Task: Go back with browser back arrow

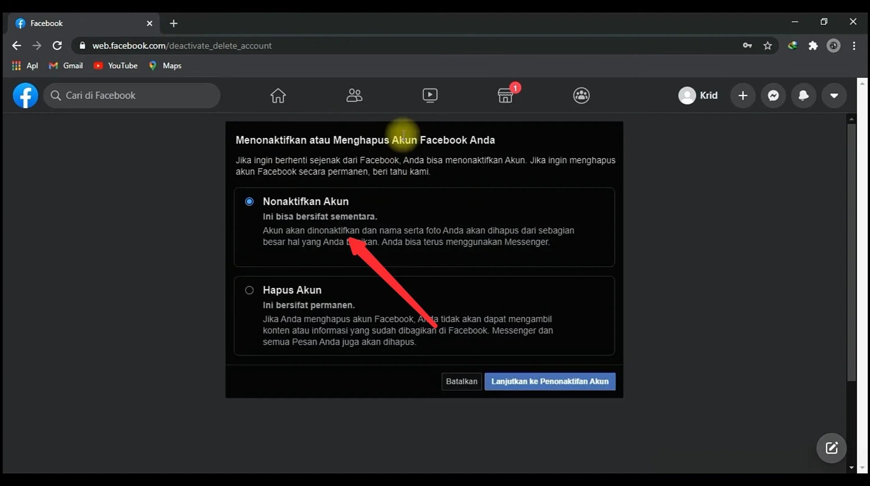Action: coord(17,45)
